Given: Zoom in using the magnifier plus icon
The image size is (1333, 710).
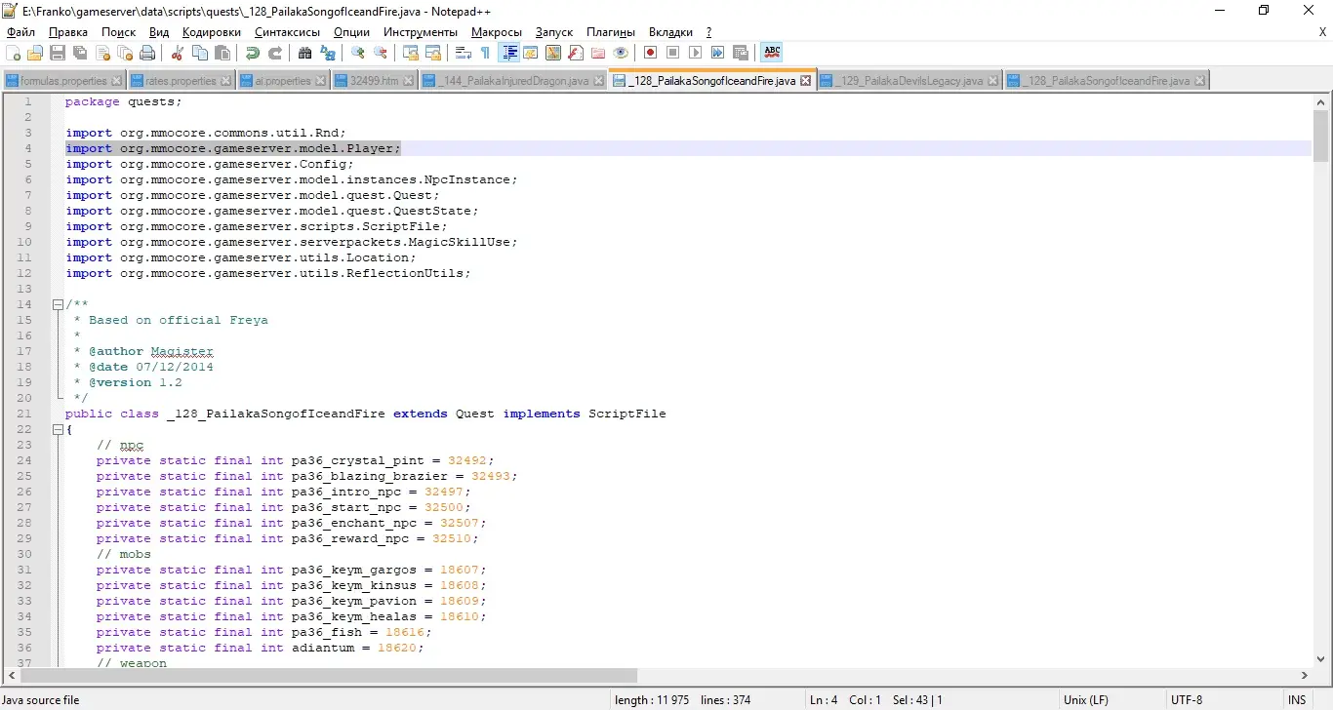Looking at the screenshot, I should click(358, 53).
